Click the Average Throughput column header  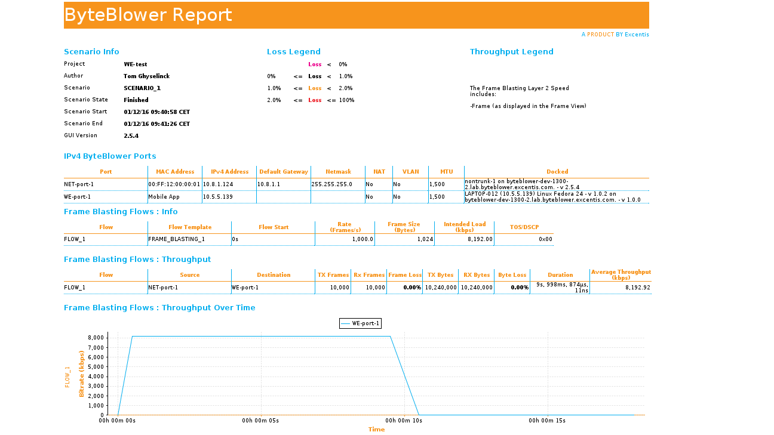point(621,274)
